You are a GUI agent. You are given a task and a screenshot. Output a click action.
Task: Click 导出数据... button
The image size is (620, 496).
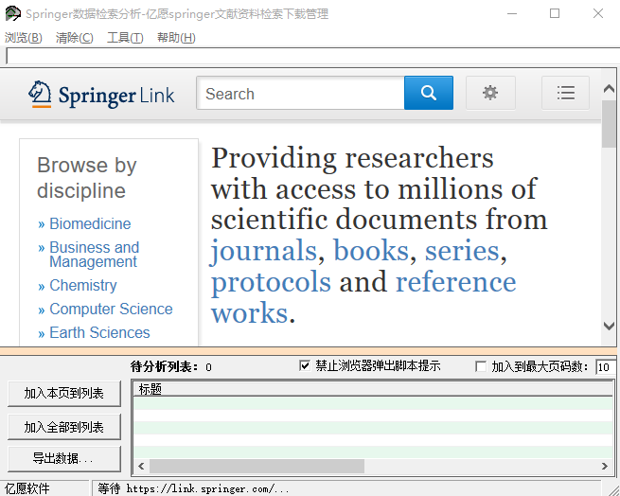64,459
